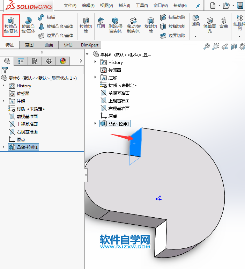Open the 帮助(H) menu
This screenshot has height=269, width=245.
click(180, 6)
